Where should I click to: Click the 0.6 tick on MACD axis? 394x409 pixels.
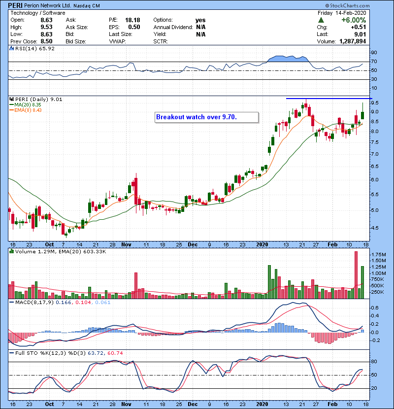(x=375, y=308)
